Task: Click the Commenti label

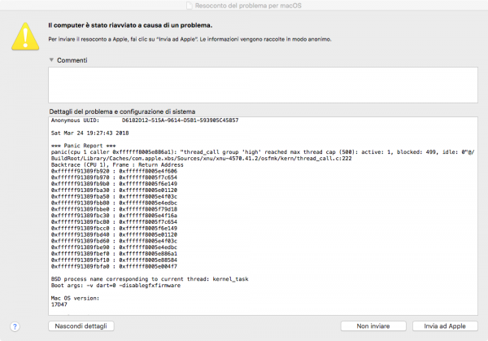Action: [x=72, y=60]
